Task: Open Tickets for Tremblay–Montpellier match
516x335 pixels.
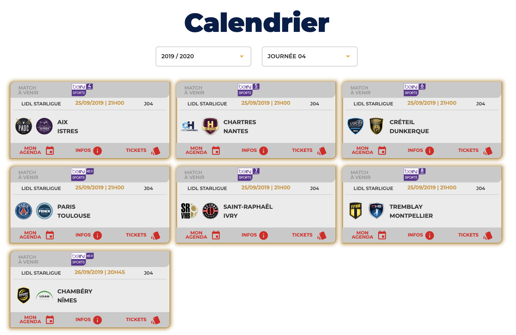Action: pyautogui.click(x=475, y=235)
